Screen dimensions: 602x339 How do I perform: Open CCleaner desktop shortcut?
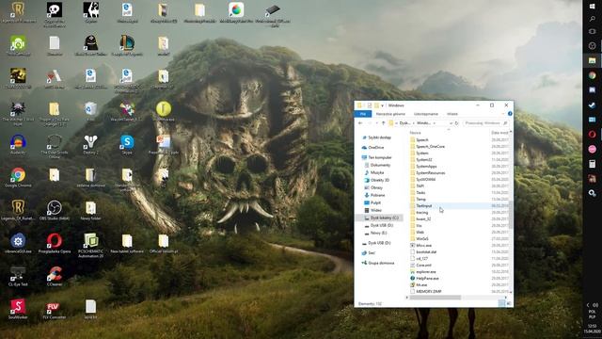[55, 276]
